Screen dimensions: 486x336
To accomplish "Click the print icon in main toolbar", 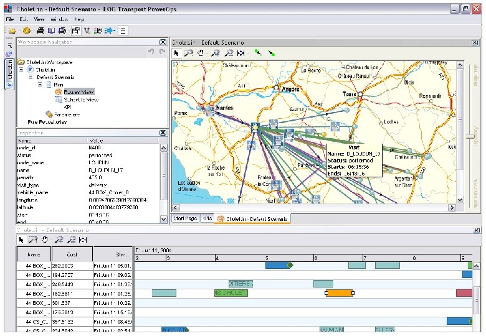I will 40,30.
